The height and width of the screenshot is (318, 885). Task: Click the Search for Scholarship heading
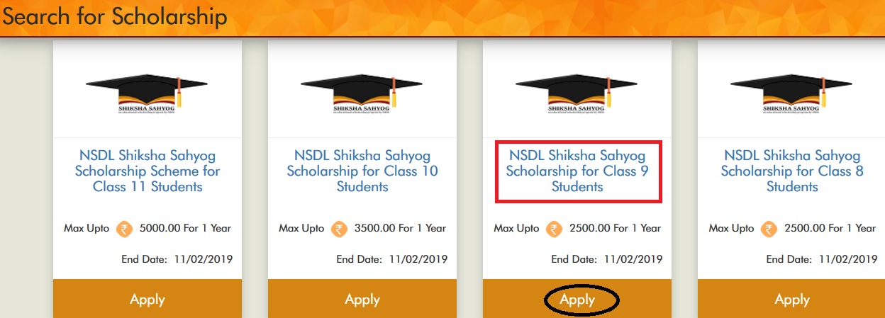click(x=115, y=17)
